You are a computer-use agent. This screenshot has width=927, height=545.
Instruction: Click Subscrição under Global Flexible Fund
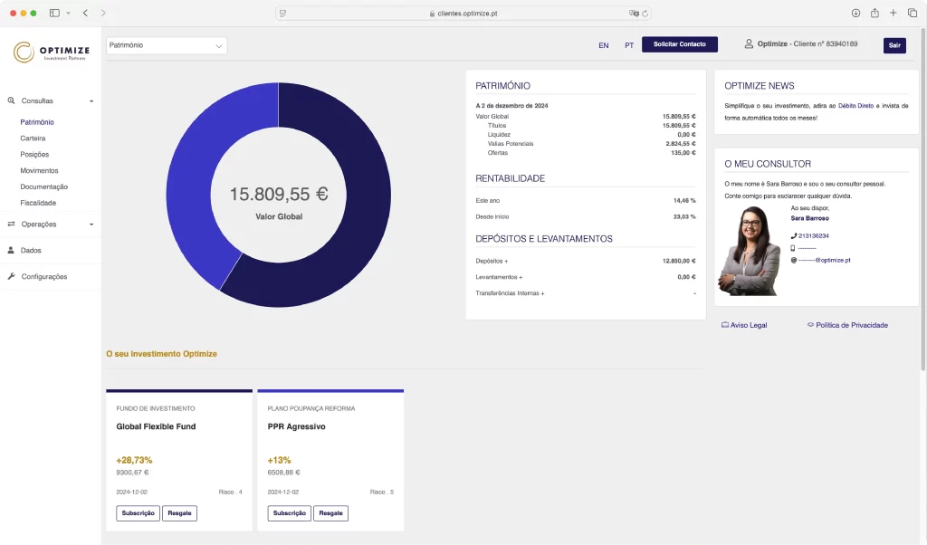138,513
